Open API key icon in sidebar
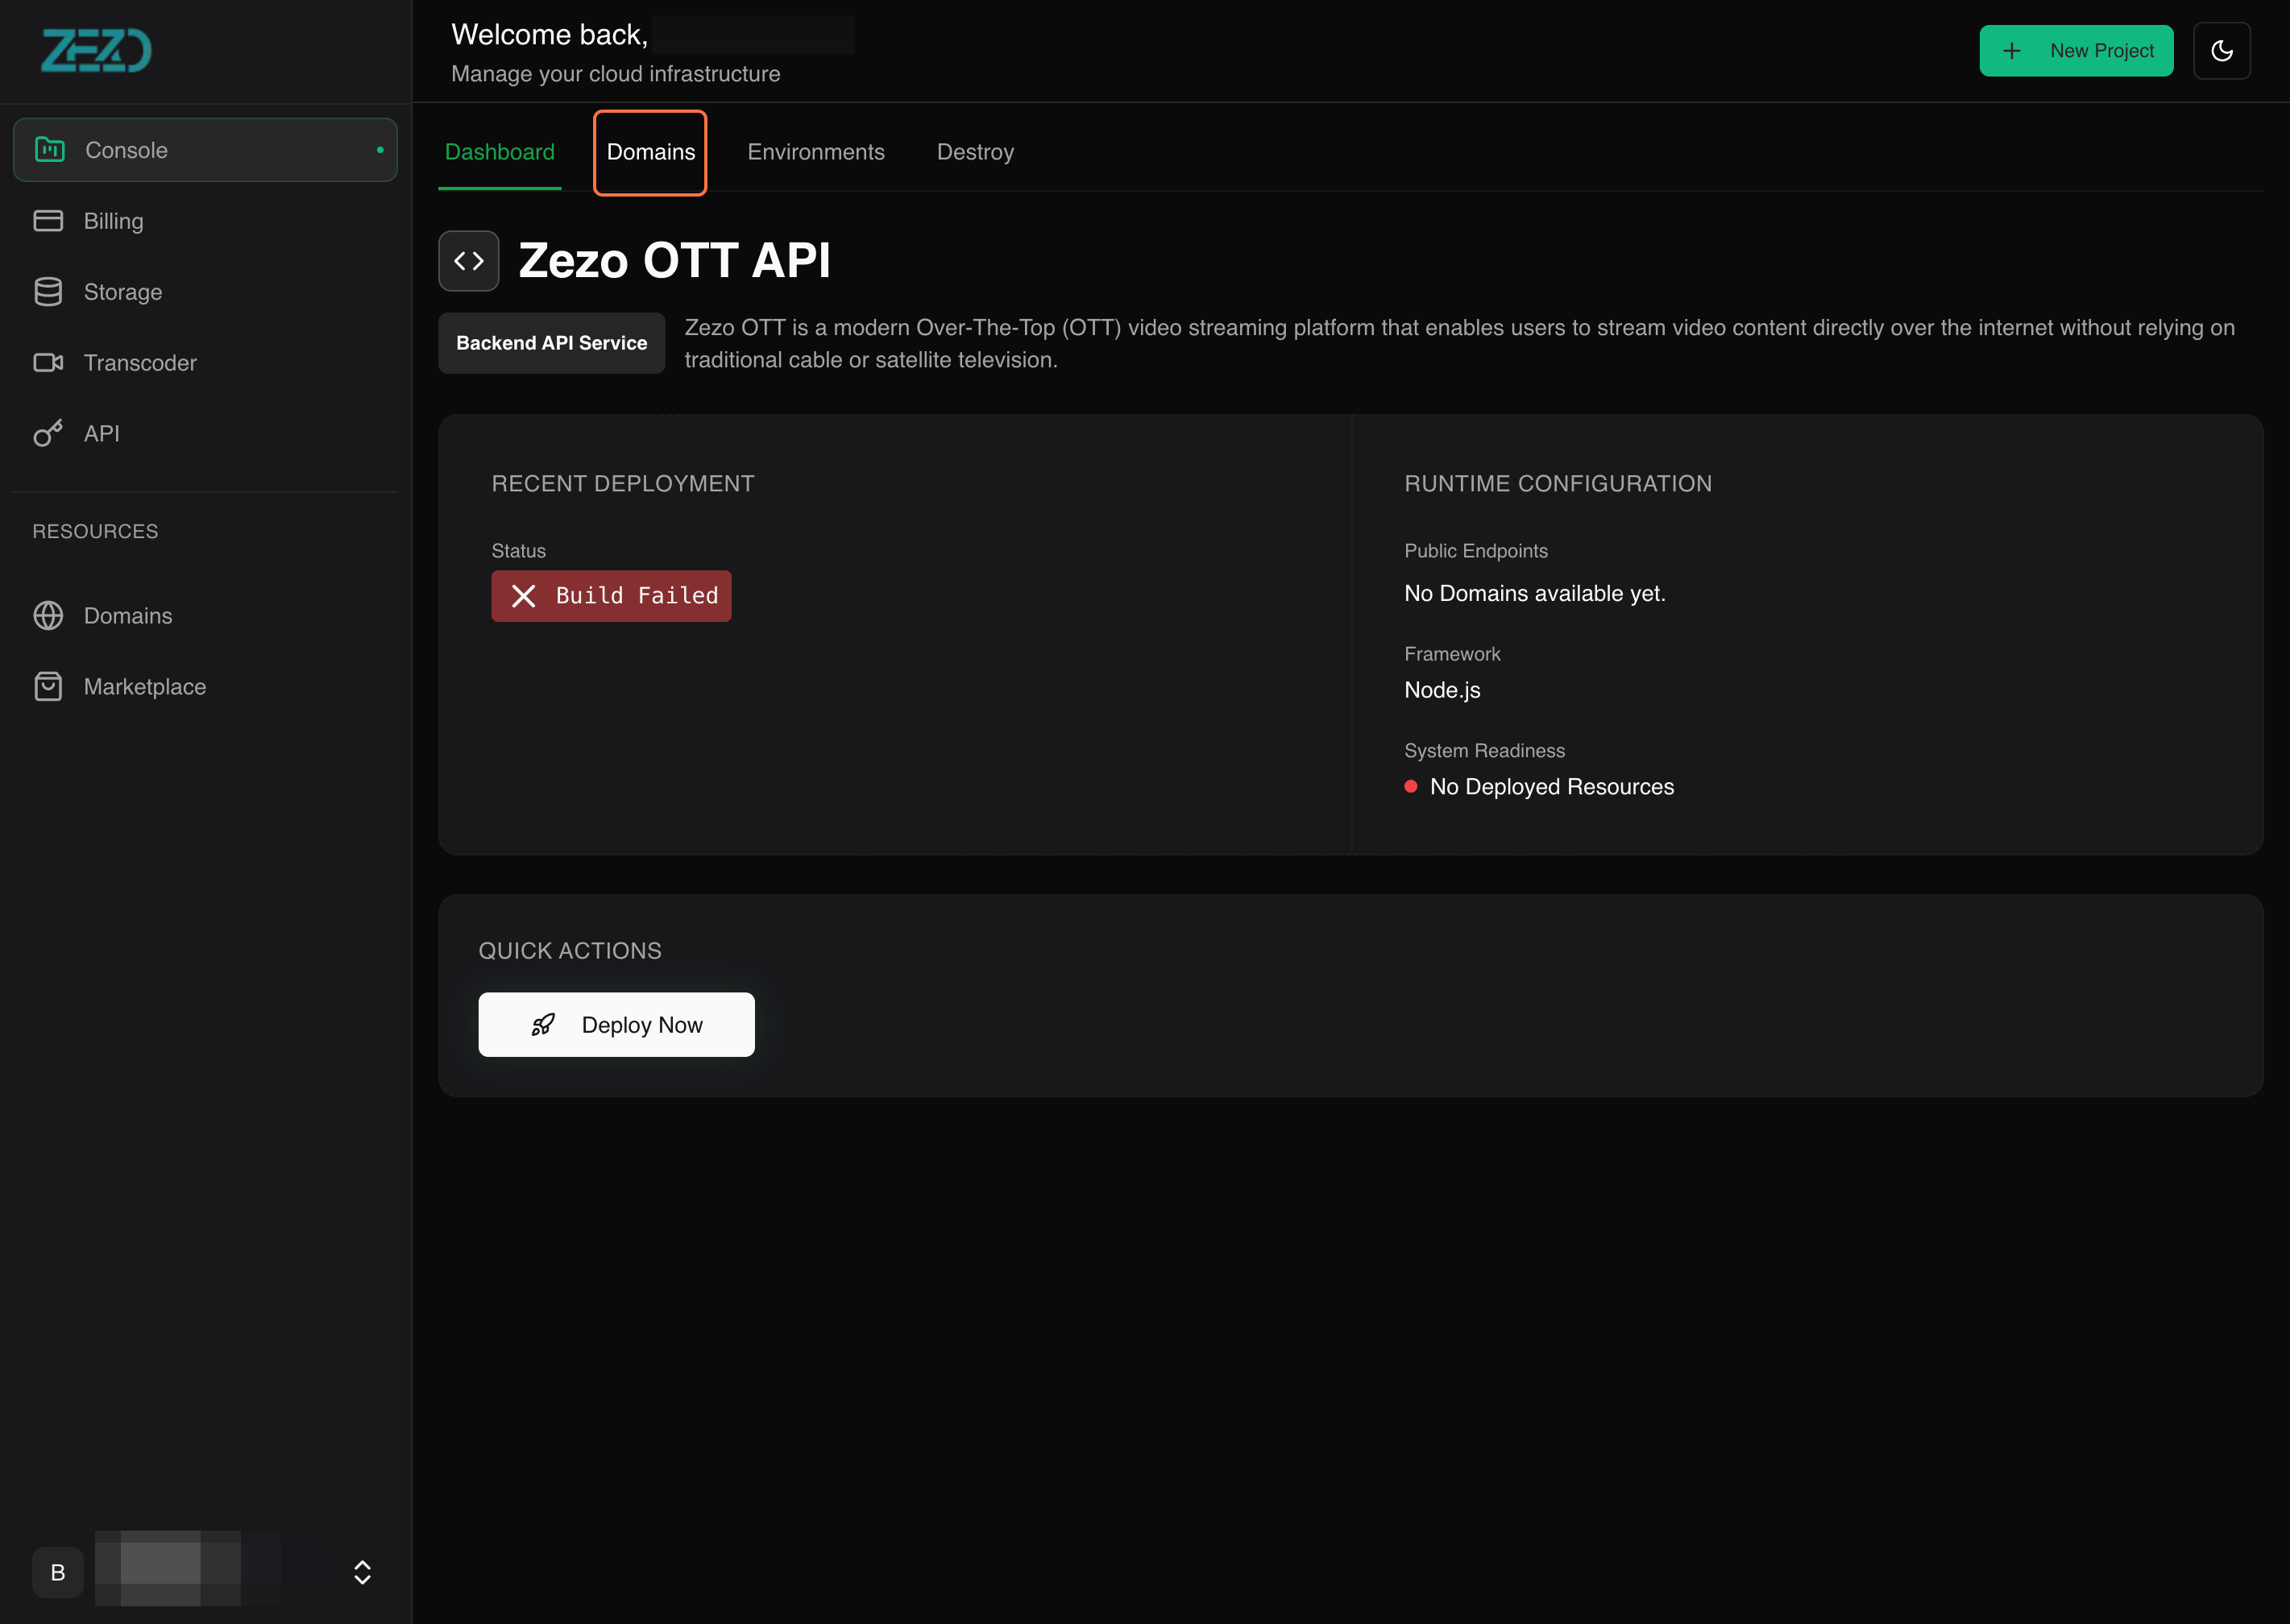 [x=48, y=434]
